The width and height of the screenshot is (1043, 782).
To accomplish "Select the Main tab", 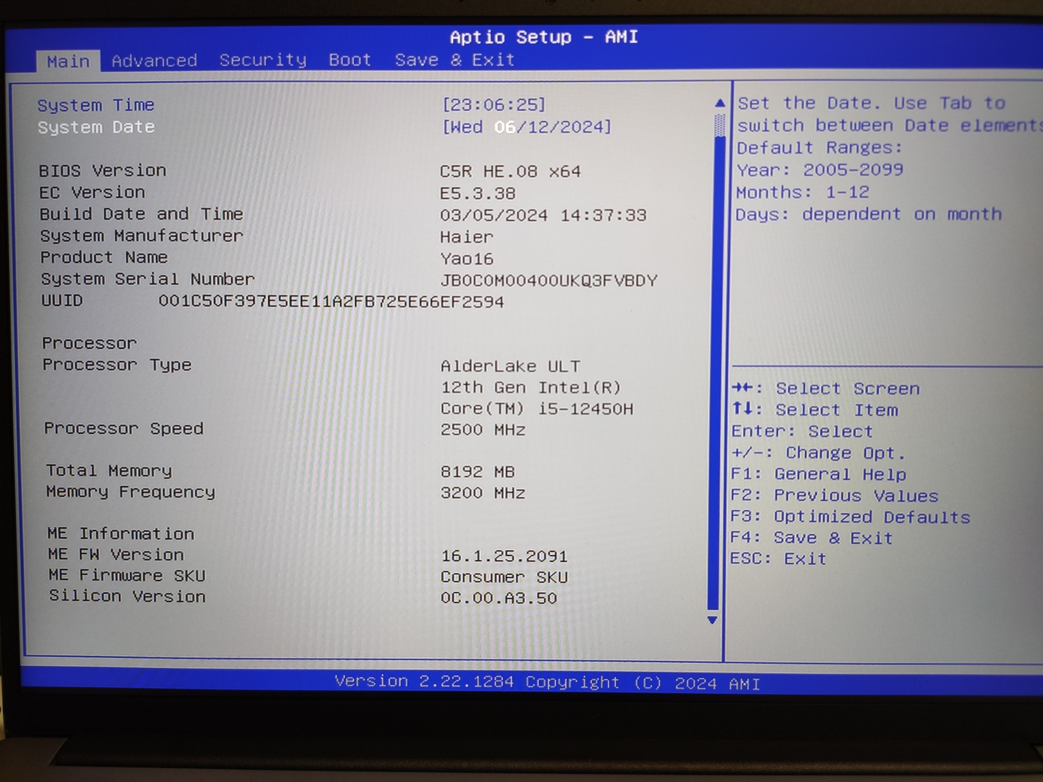I will (x=68, y=62).
